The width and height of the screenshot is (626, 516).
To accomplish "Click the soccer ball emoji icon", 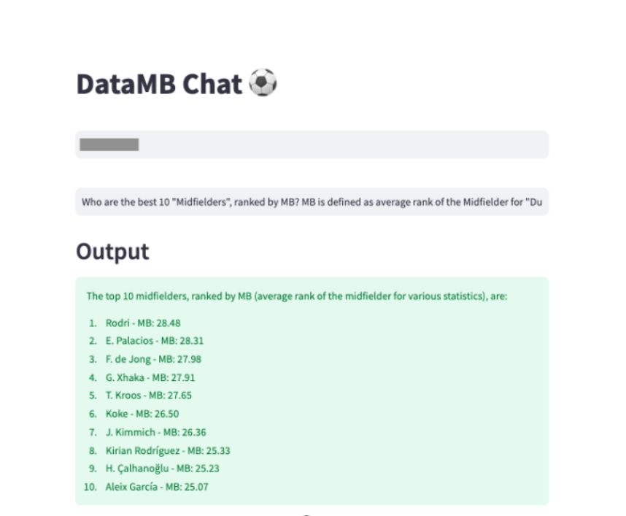I will 263,82.
